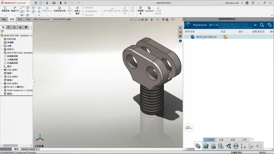Expand M14x1.5 螺纹孔1 feature node
The height and width of the screenshot is (154, 274).
point(2,87)
